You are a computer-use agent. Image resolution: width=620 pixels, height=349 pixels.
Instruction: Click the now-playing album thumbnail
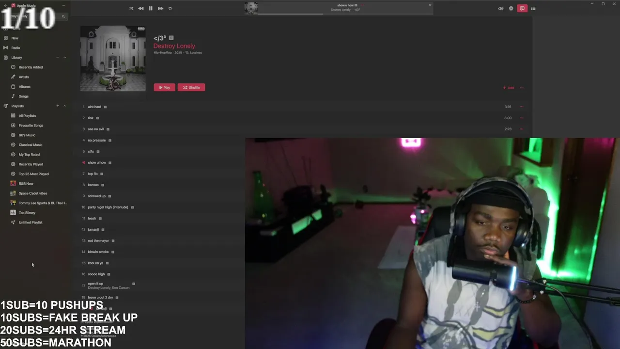[251, 8]
